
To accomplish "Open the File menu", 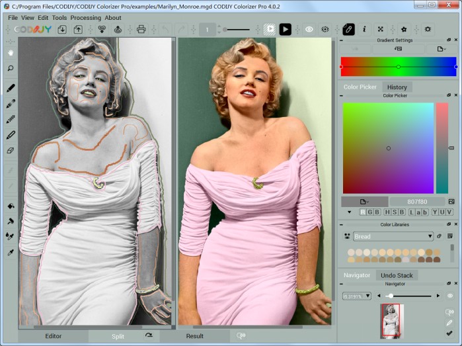I will (13, 18).
